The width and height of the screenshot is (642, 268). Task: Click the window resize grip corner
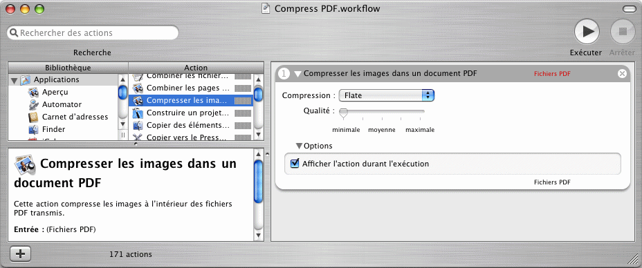pyautogui.click(x=633, y=258)
